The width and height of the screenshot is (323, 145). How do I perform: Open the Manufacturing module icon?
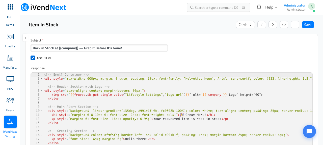coord(10,58)
